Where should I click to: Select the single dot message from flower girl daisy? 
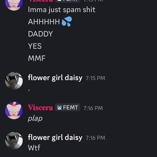click(29, 90)
